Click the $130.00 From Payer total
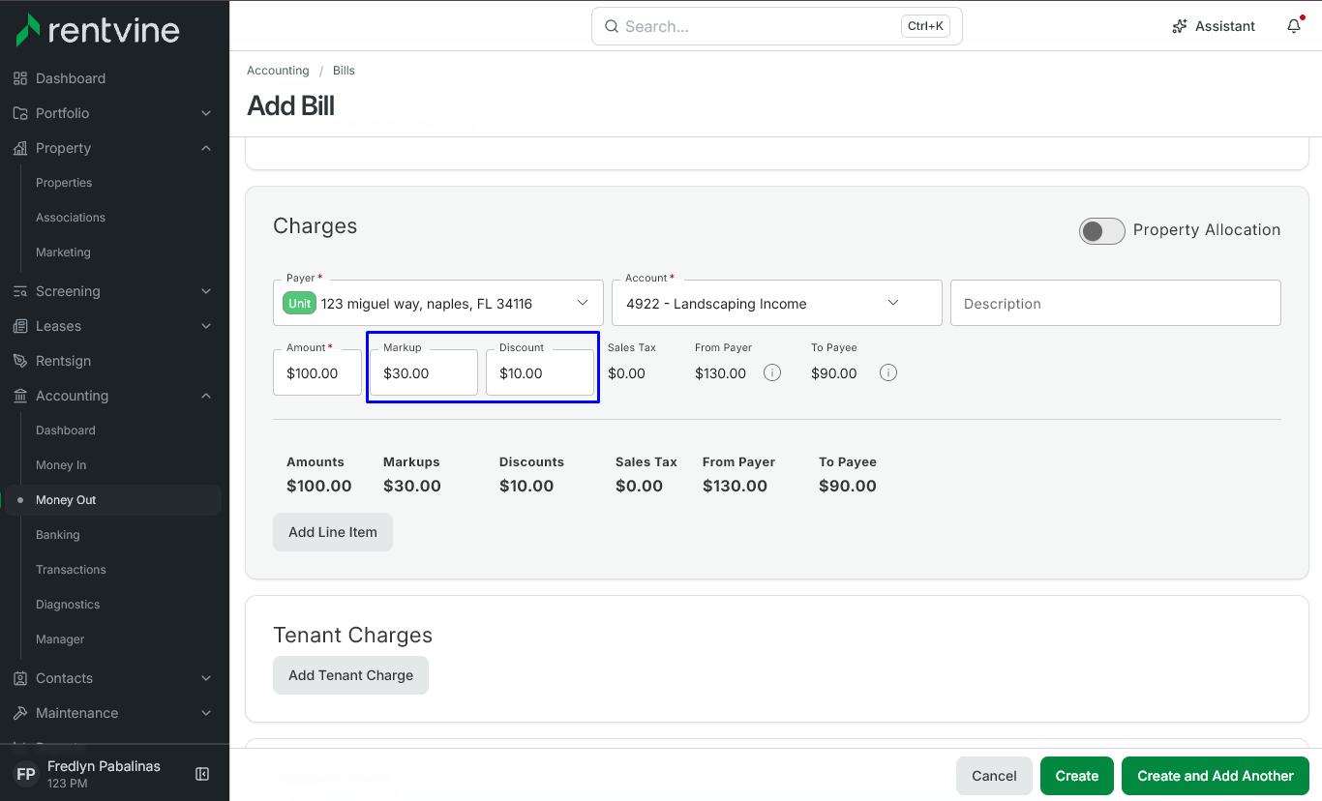1322x801 pixels. point(735,486)
